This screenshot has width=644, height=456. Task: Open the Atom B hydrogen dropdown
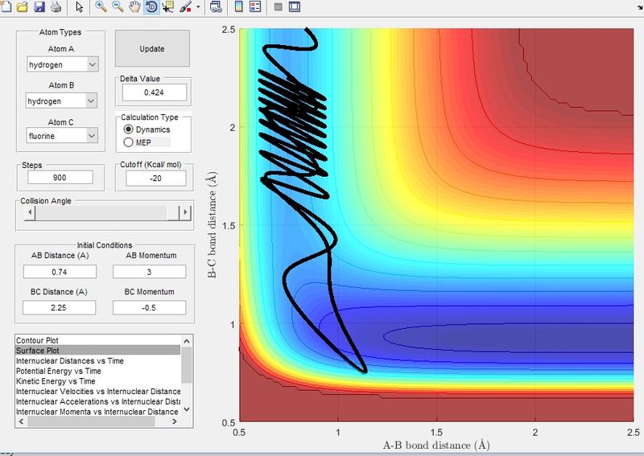(x=62, y=101)
